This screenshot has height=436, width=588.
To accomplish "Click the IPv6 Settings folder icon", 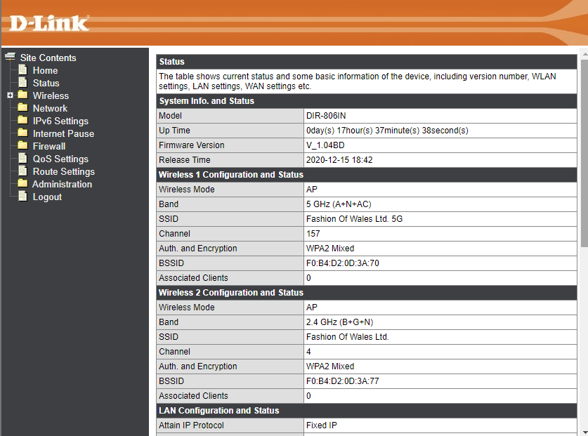I will pos(22,121).
